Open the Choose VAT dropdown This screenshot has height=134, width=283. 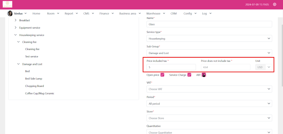point(209,89)
